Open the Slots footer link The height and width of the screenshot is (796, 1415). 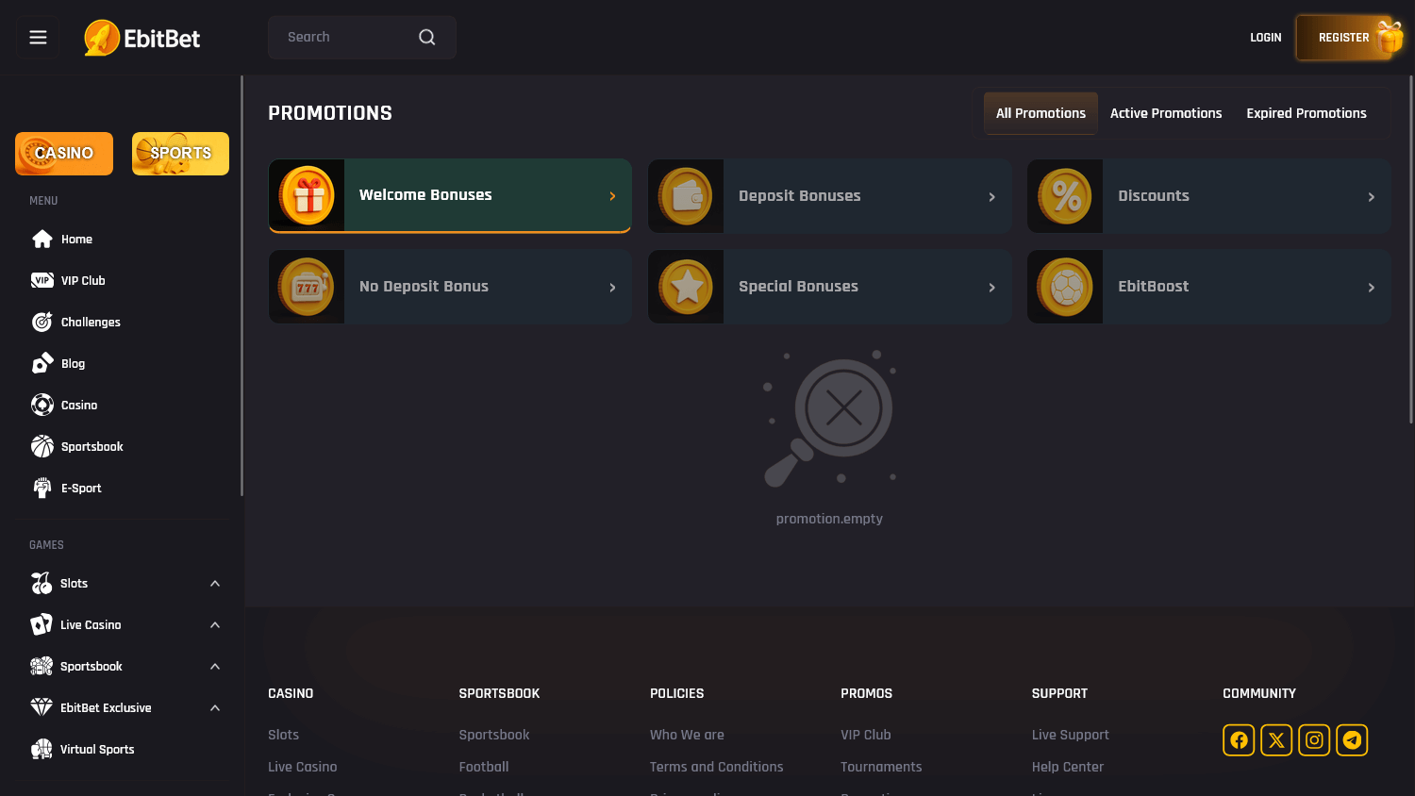click(283, 735)
